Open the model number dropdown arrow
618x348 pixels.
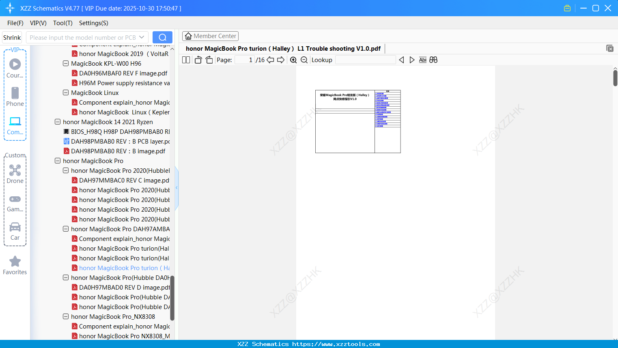pos(142,37)
